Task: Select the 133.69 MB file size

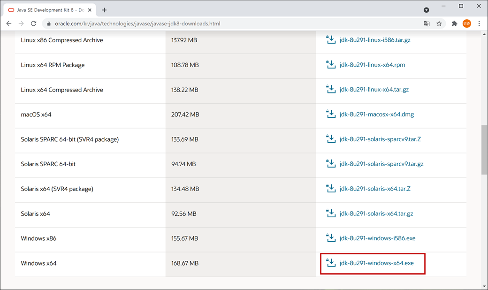Action: click(x=185, y=139)
